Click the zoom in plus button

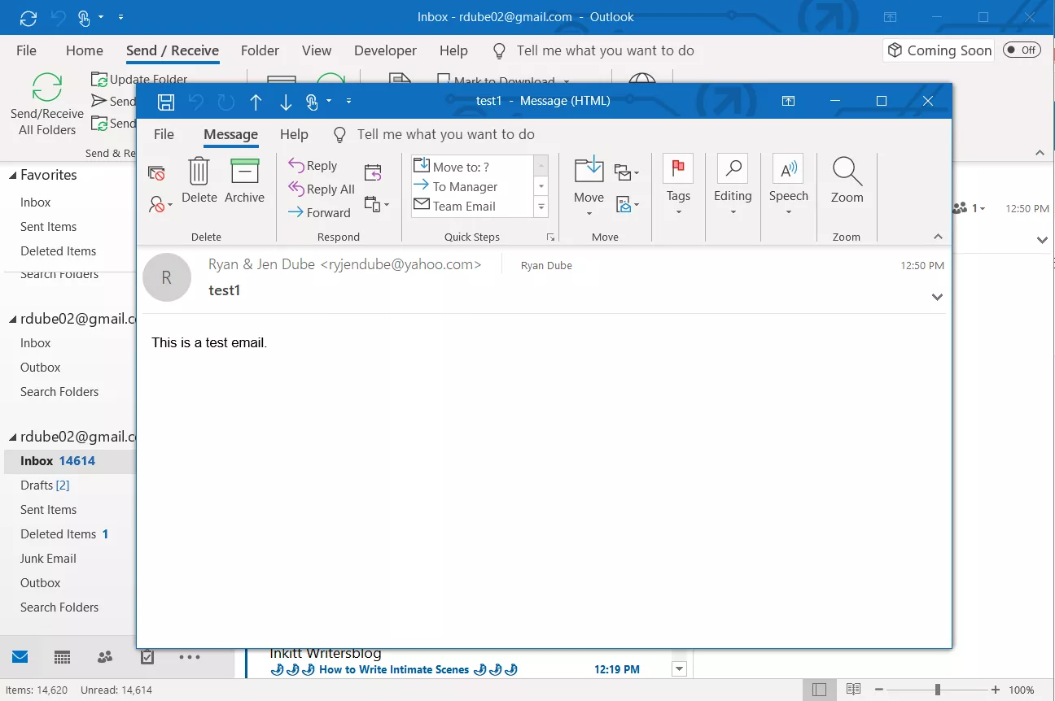pyautogui.click(x=995, y=690)
